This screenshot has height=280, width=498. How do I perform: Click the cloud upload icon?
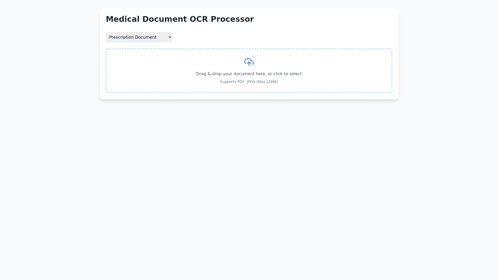tap(249, 62)
